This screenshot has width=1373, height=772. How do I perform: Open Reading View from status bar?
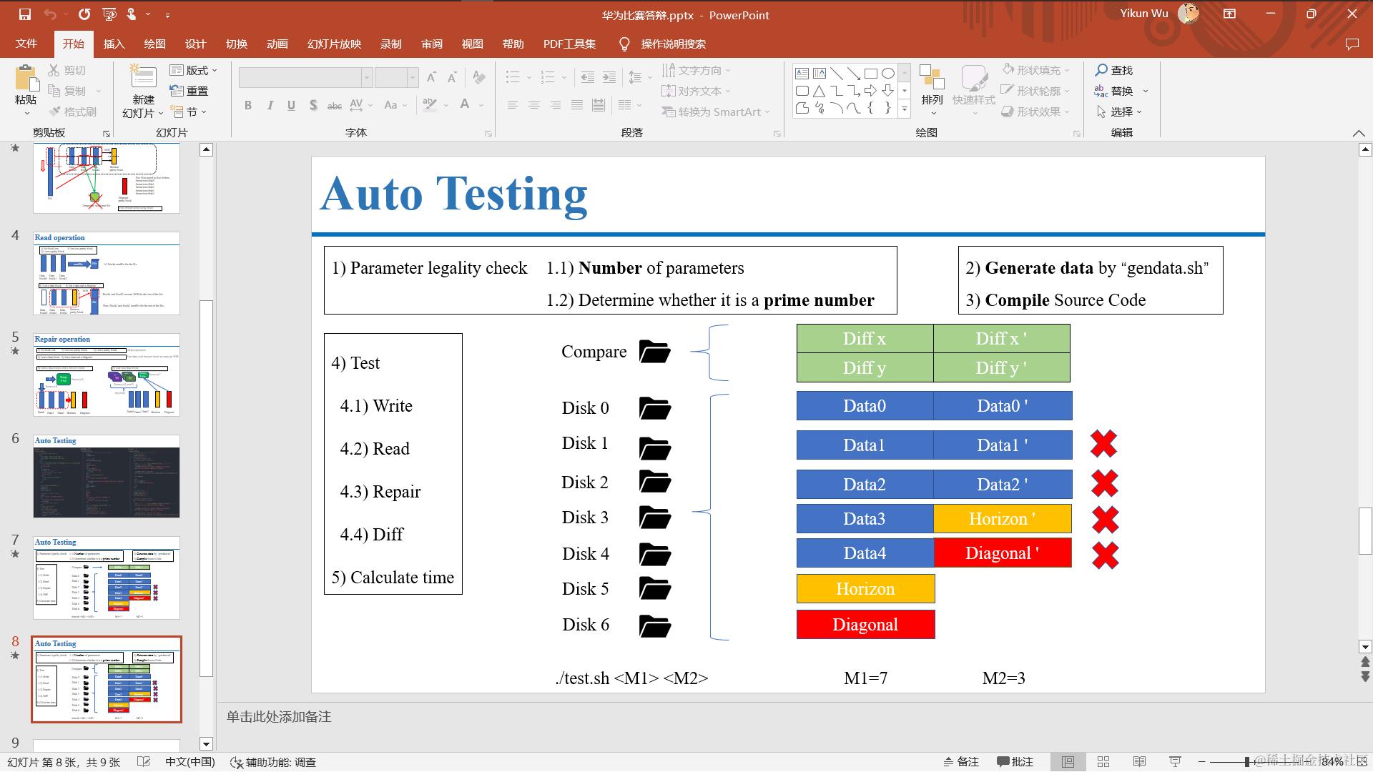tap(1139, 762)
